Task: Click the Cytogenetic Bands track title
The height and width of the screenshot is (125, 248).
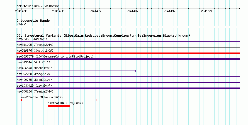Action: (33, 21)
